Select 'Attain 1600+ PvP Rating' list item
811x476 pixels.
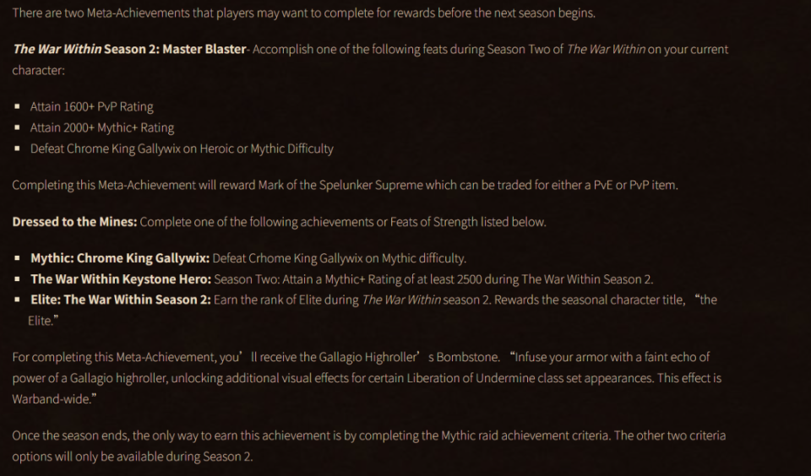[91, 107]
